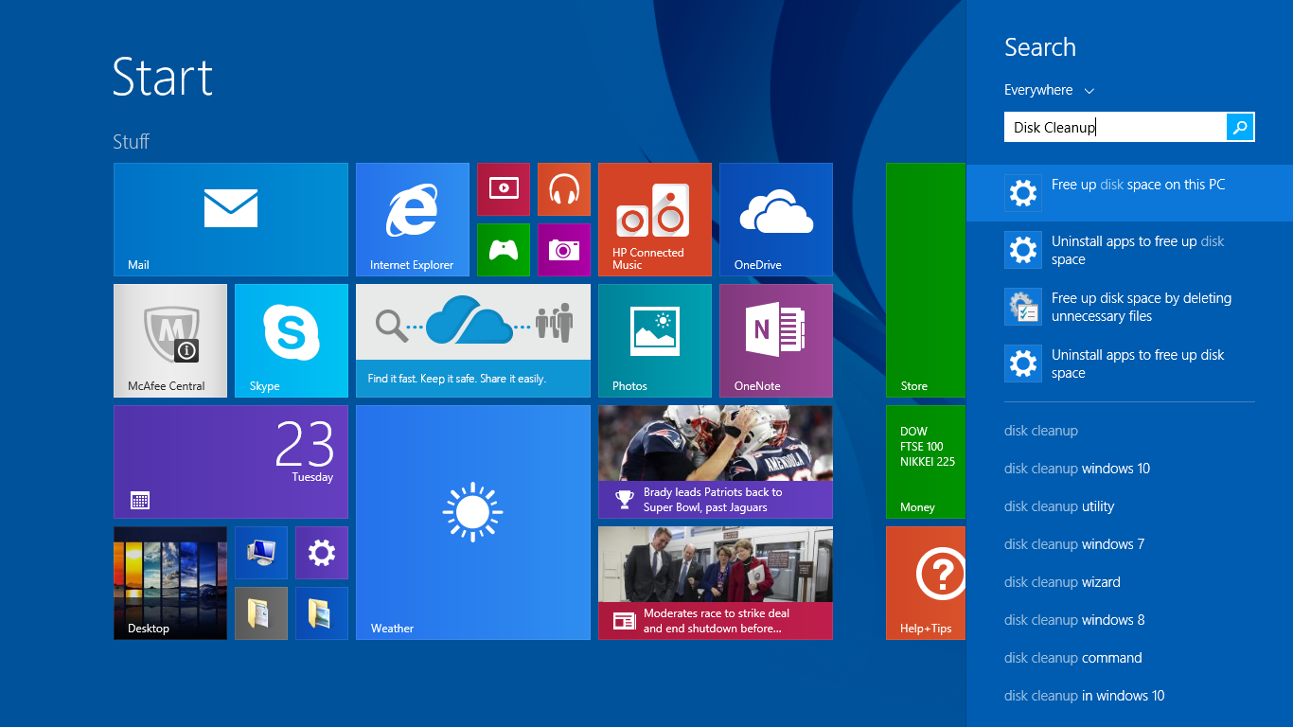Open the small PC settings gear tile

coord(322,553)
